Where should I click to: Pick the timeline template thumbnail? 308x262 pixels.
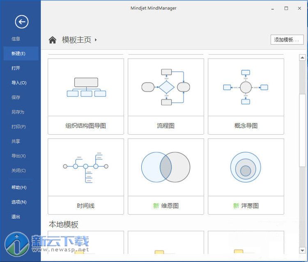coord(86,167)
